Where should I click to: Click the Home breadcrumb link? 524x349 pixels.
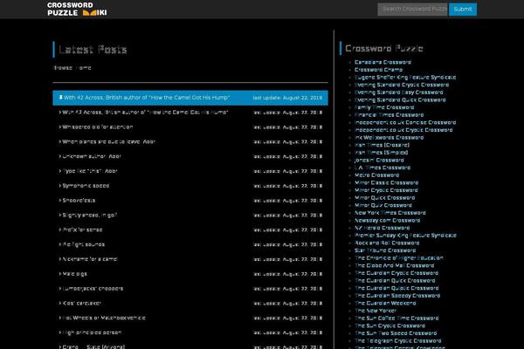(84, 68)
